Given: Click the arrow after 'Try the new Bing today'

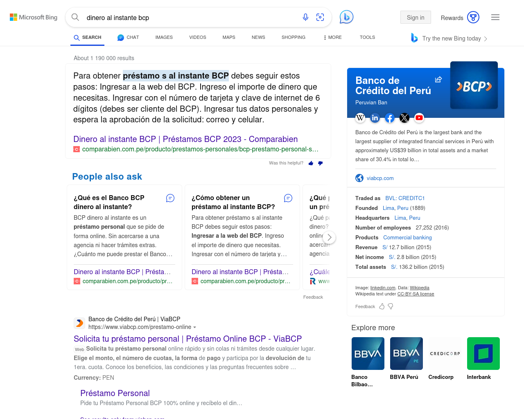Looking at the screenshot, I should (486, 39).
